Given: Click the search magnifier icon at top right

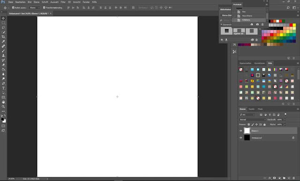Looking at the screenshot, I should click(x=288, y=8).
